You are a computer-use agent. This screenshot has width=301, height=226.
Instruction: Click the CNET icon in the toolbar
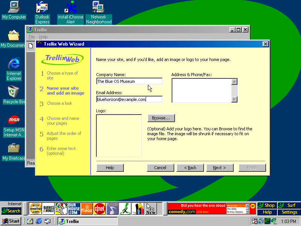(x=99, y=209)
